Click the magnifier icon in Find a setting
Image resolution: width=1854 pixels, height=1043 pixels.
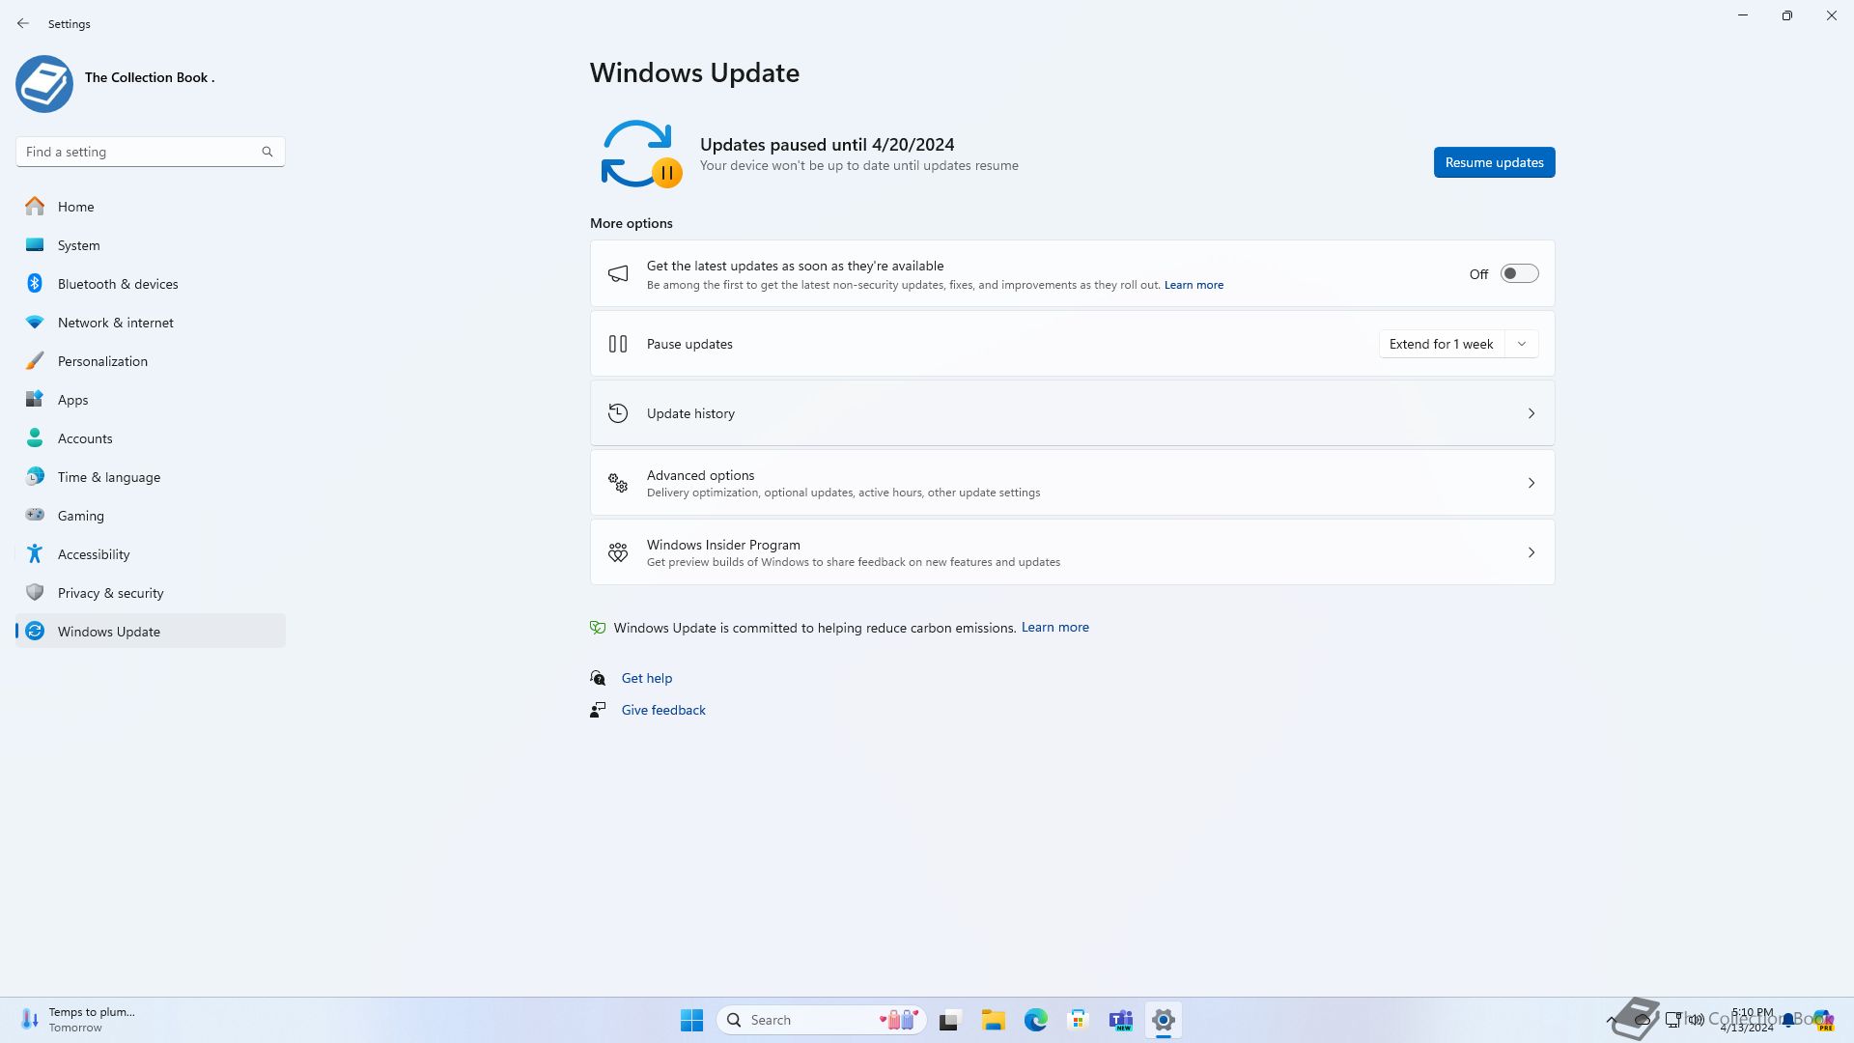pyautogui.click(x=267, y=152)
